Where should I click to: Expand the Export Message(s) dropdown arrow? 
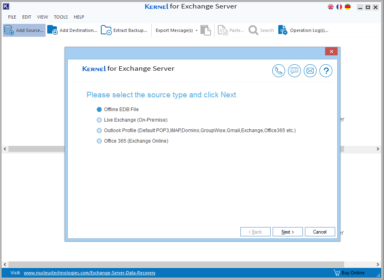click(196, 30)
